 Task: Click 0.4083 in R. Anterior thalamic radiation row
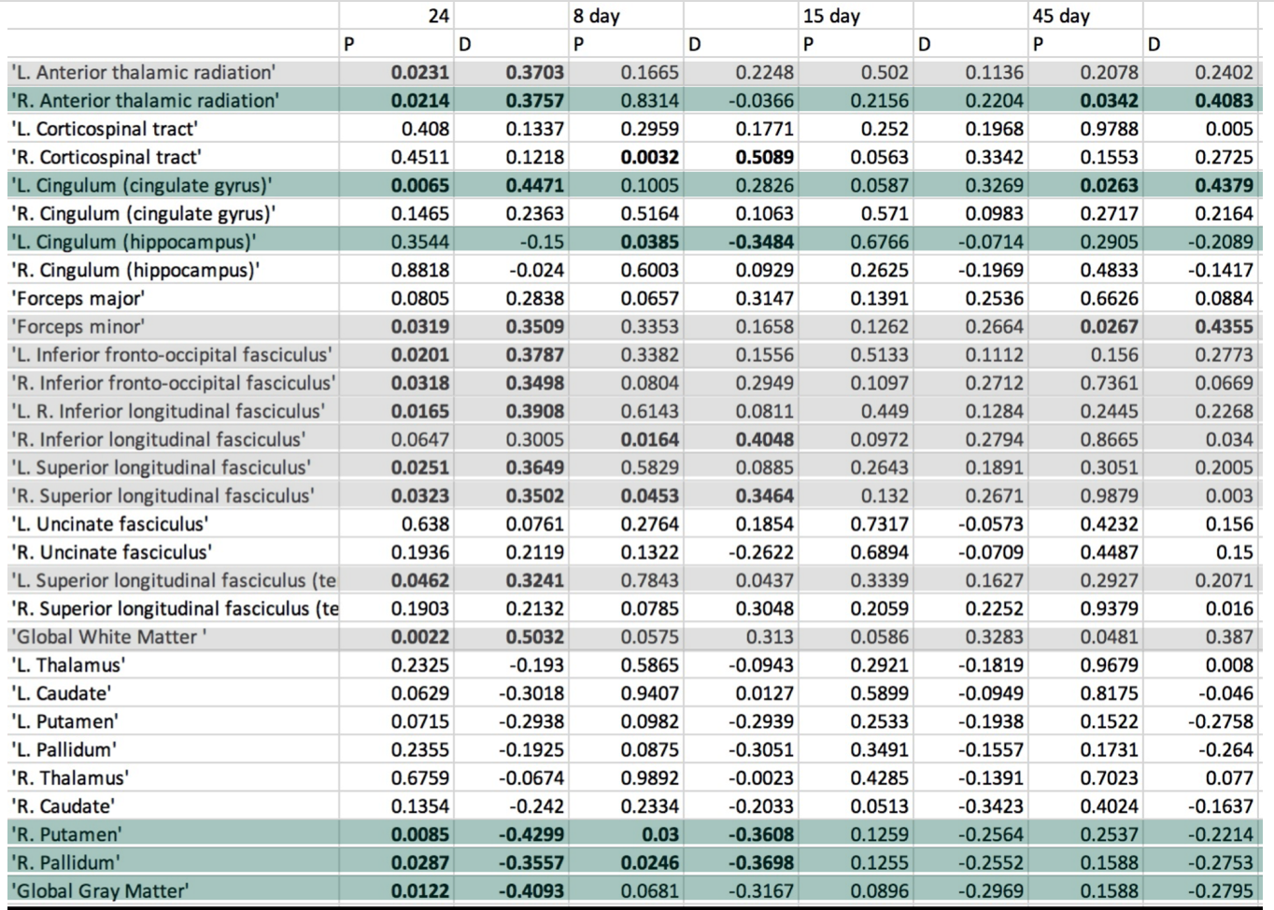[1224, 101]
